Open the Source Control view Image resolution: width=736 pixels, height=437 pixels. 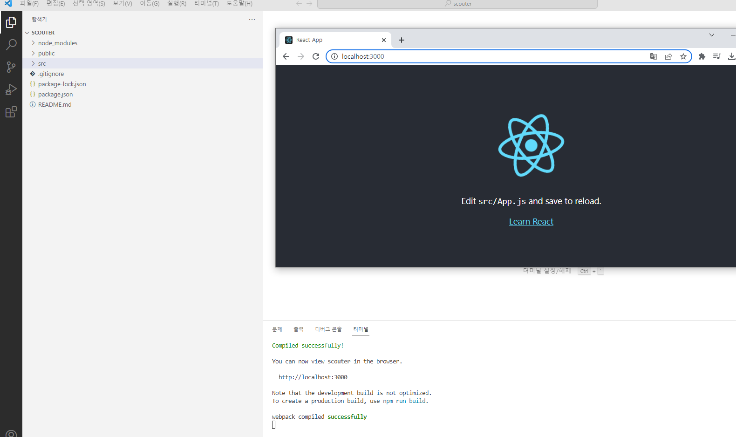click(x=11, y=67)
